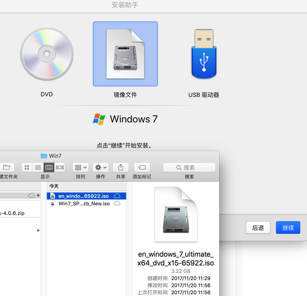Click file icon of en_windo...65922.iso row
307x296 pixels.
tap(53, 196)
